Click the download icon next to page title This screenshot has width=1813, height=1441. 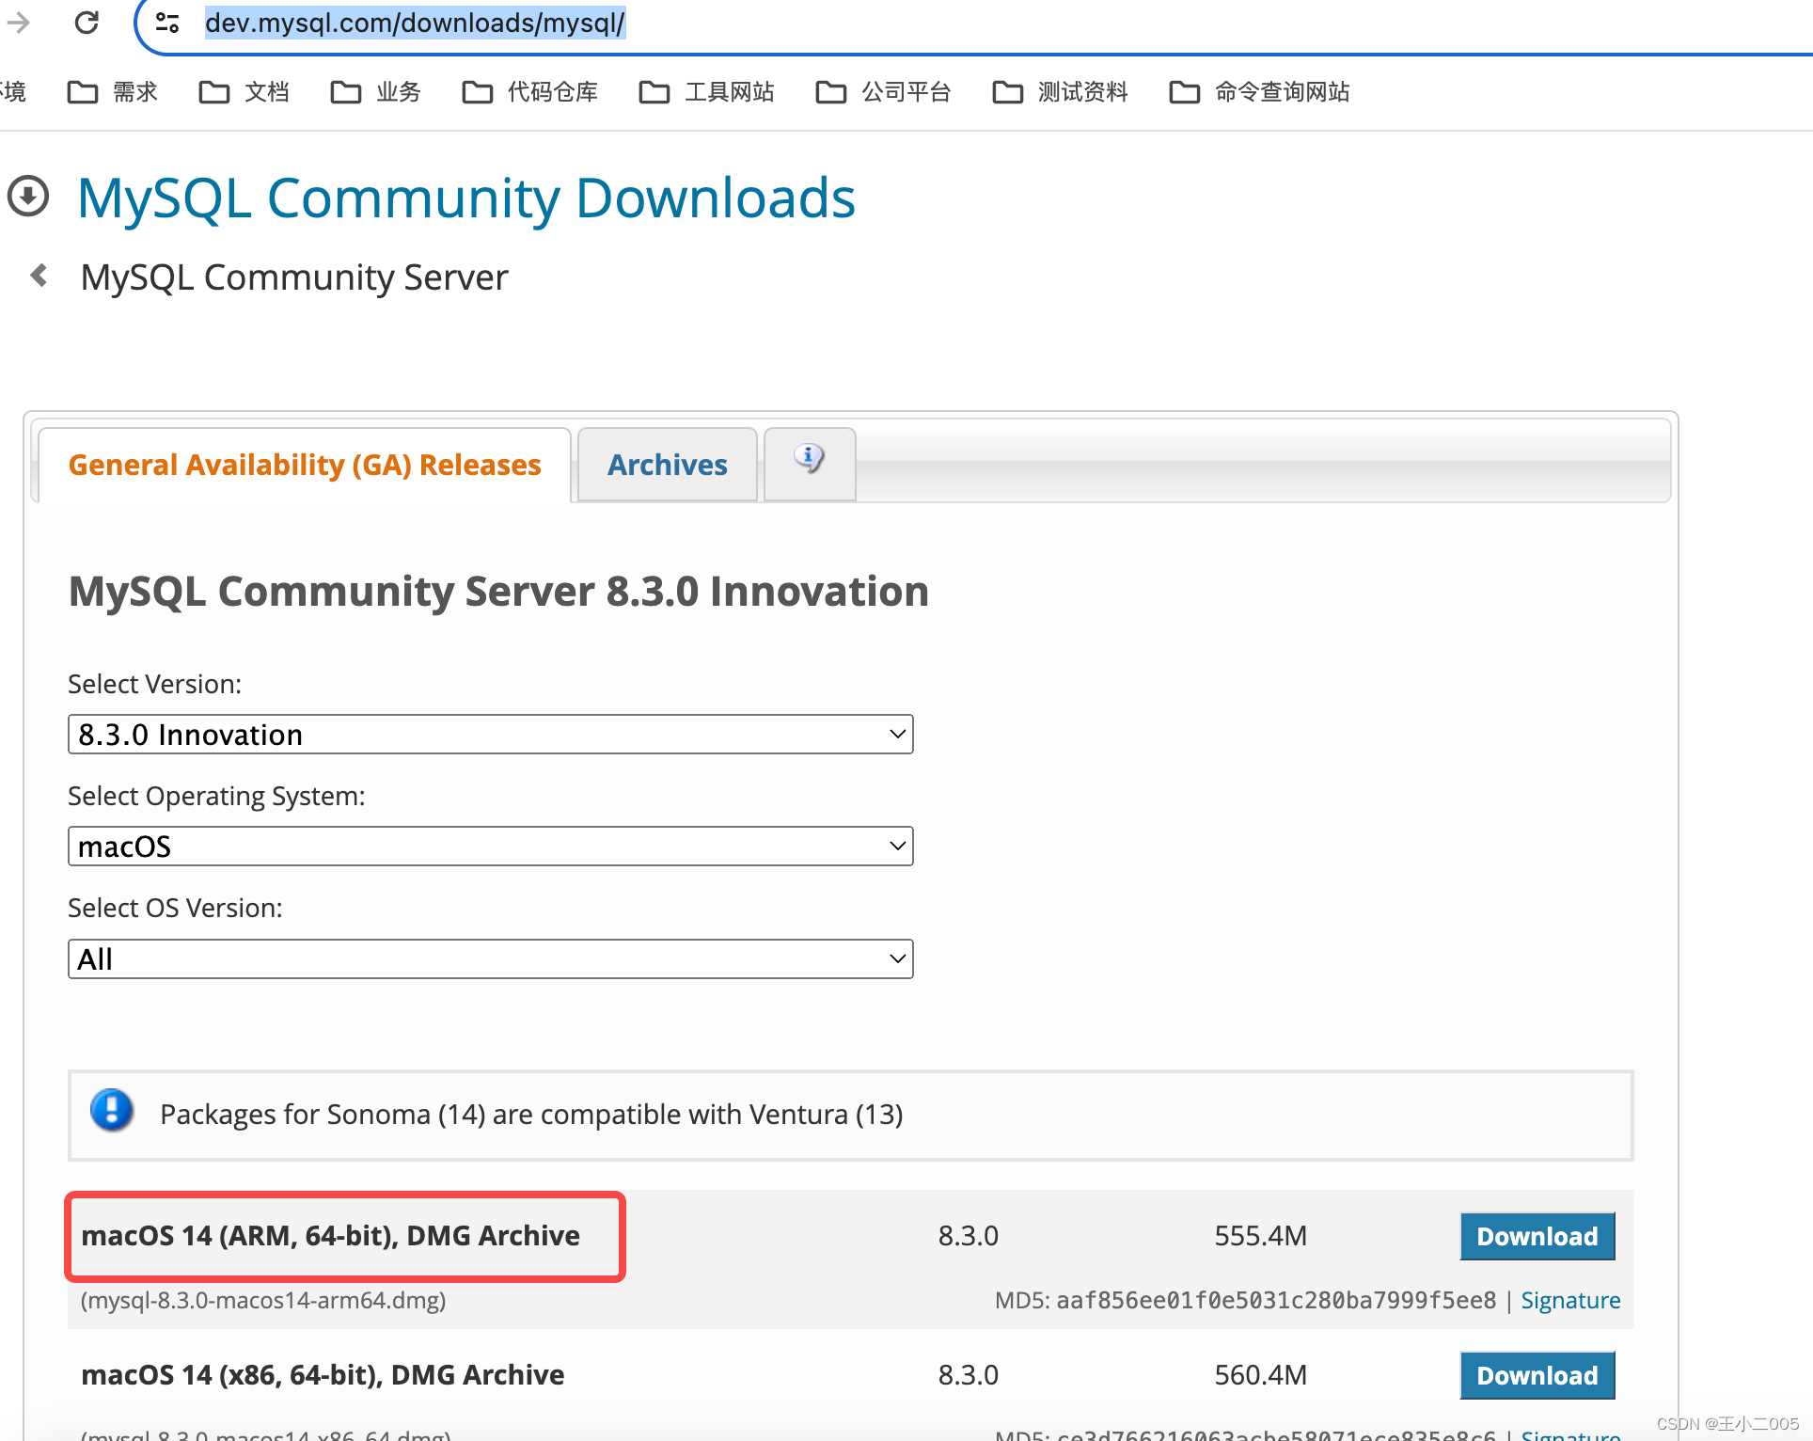(31, 196)
